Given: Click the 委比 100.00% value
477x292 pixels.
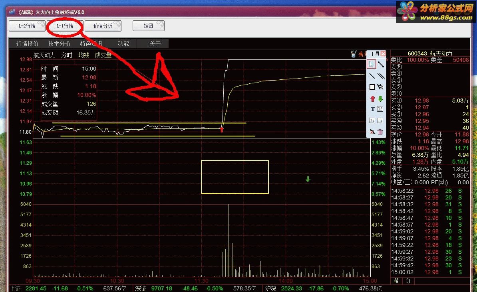Looking at the screenshot, I should coord(418,60).
